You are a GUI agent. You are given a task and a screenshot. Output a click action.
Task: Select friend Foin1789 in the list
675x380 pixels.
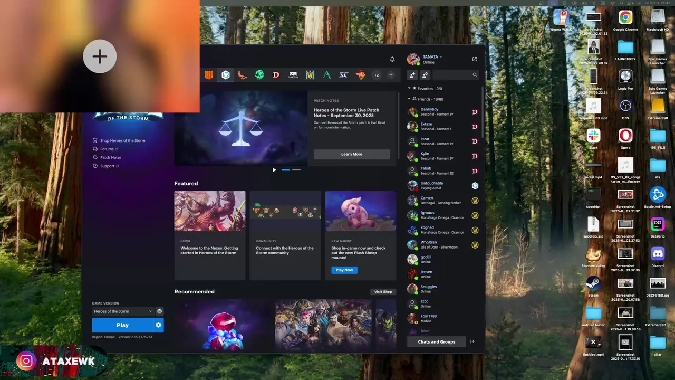pyautogui.click(x=443, y=318)
